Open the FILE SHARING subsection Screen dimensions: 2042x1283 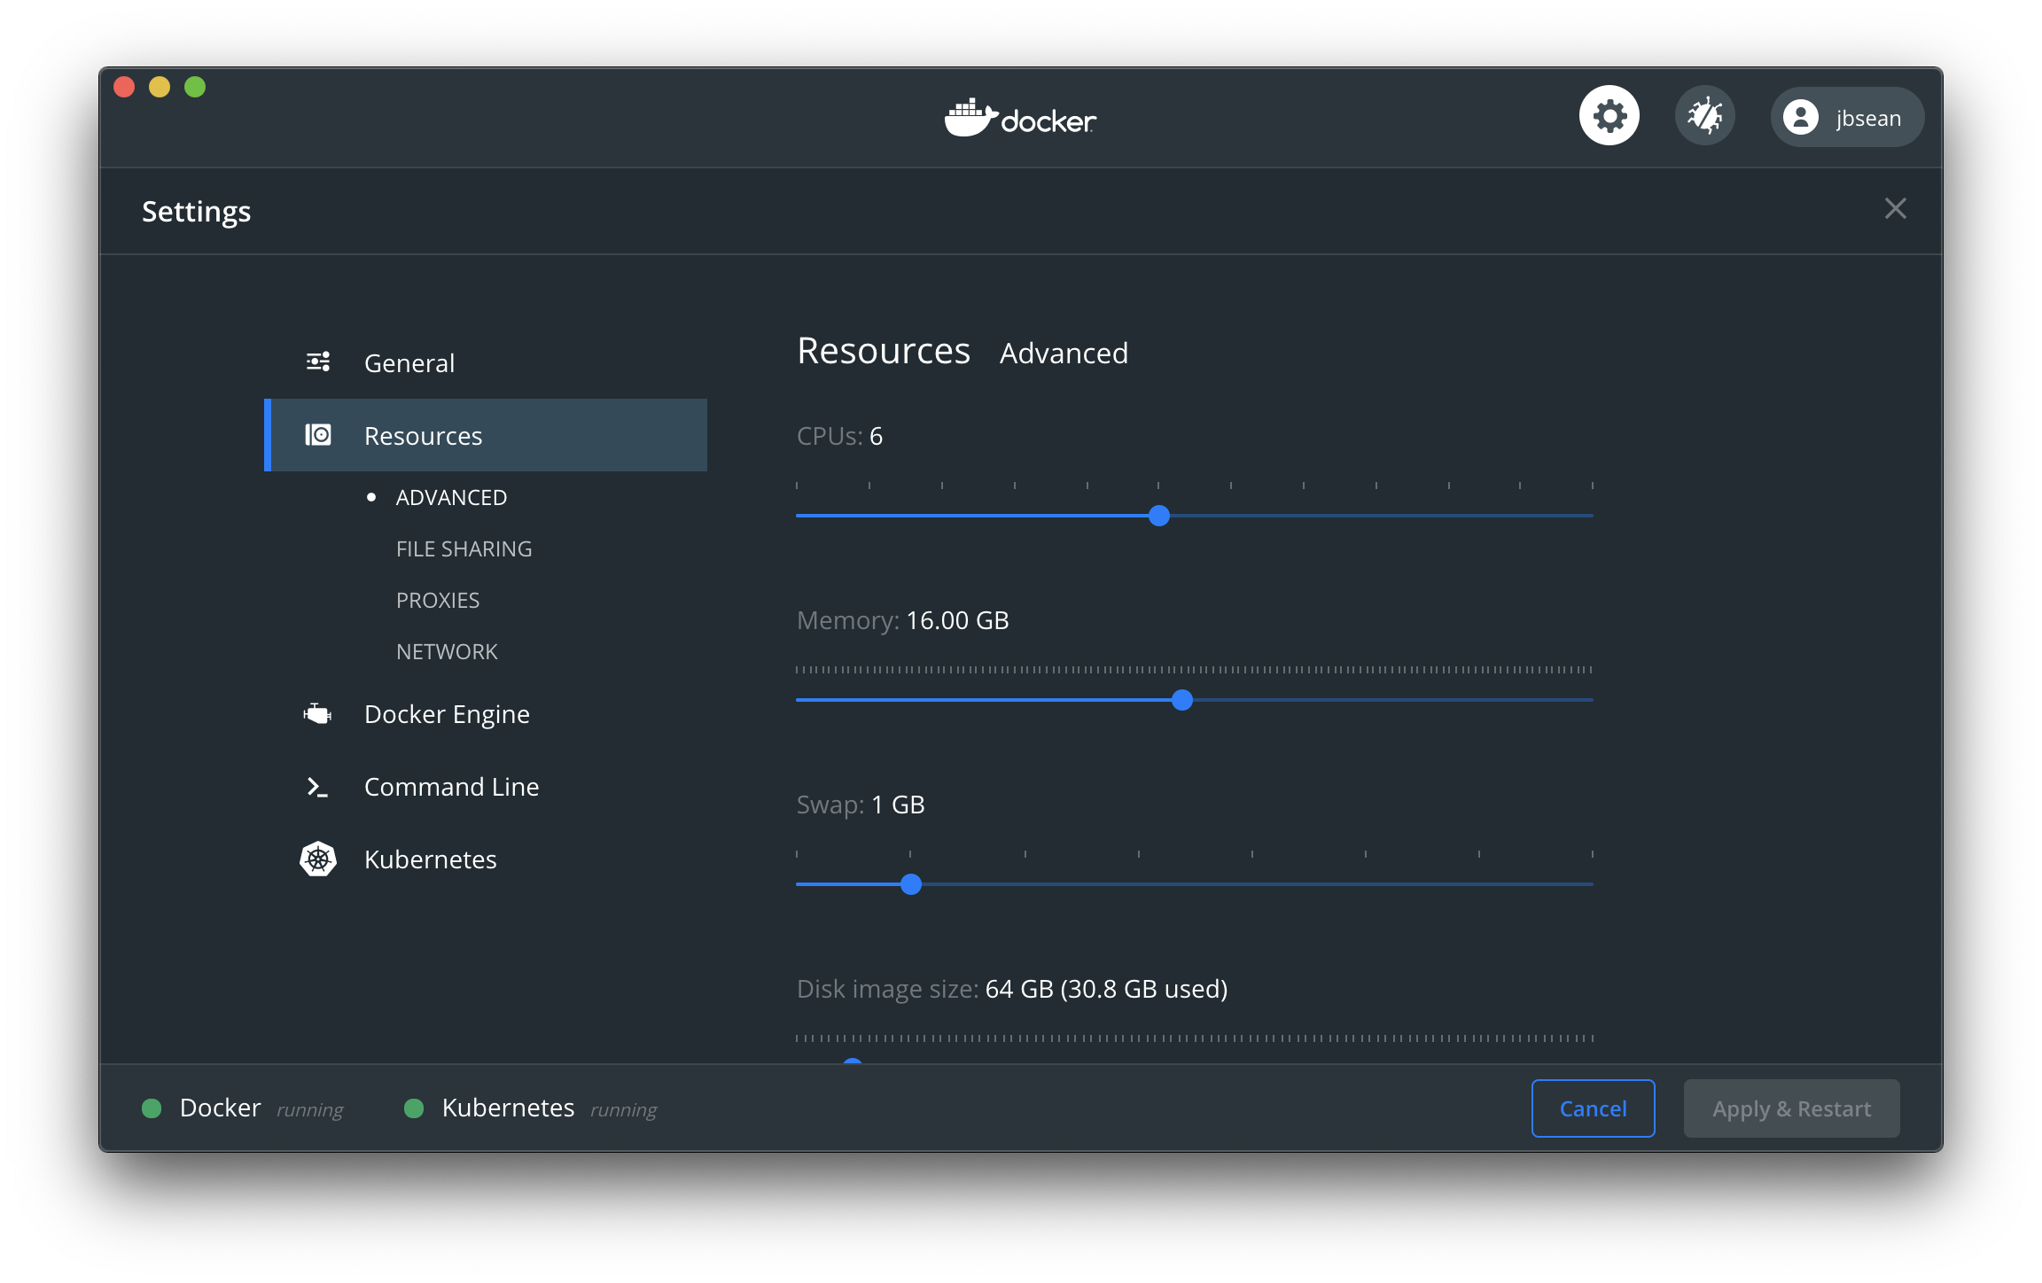pos(462,547)
